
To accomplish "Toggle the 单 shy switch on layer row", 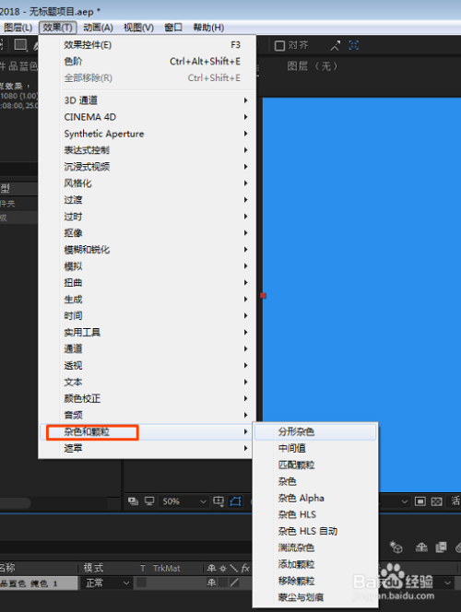I will point(211,583).
